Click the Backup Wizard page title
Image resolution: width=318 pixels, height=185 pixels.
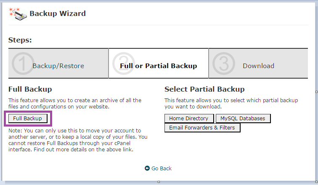click(x=58, y=13)
